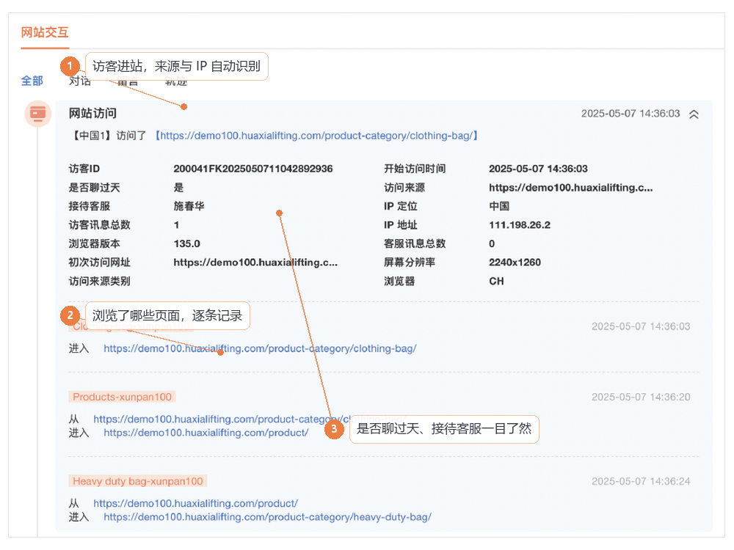Screen dimensions: 734x550
Task: Open the visited clothing-bag URL in header
Action: pos(316,136)
